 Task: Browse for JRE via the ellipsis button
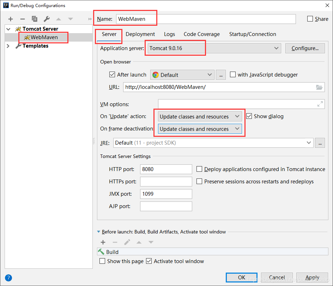pyautogui.click(x=320, y=143)
